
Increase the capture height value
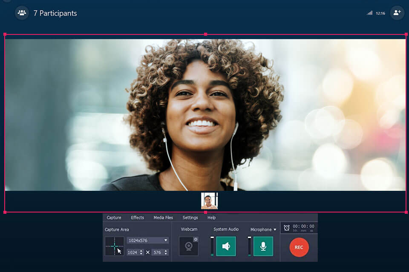point(166,251)
